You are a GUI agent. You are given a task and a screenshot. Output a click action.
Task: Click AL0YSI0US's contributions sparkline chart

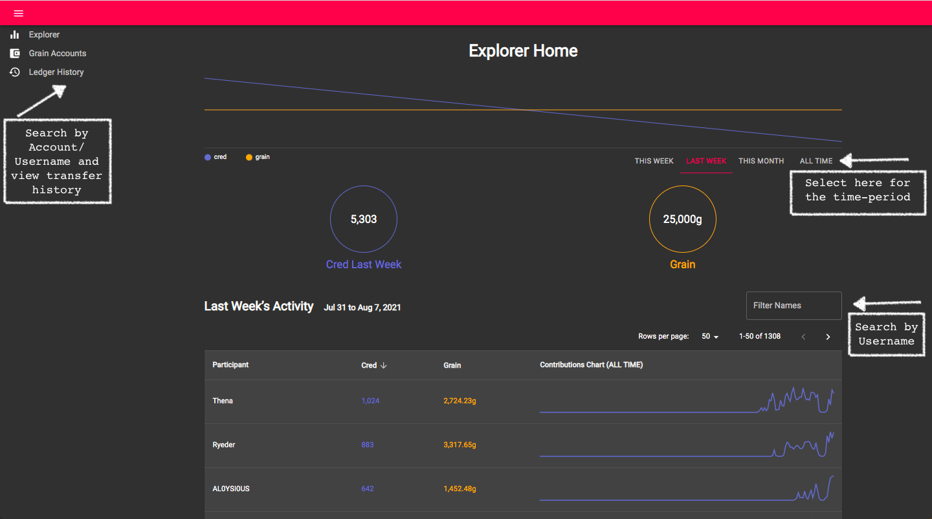click(687, 488)
